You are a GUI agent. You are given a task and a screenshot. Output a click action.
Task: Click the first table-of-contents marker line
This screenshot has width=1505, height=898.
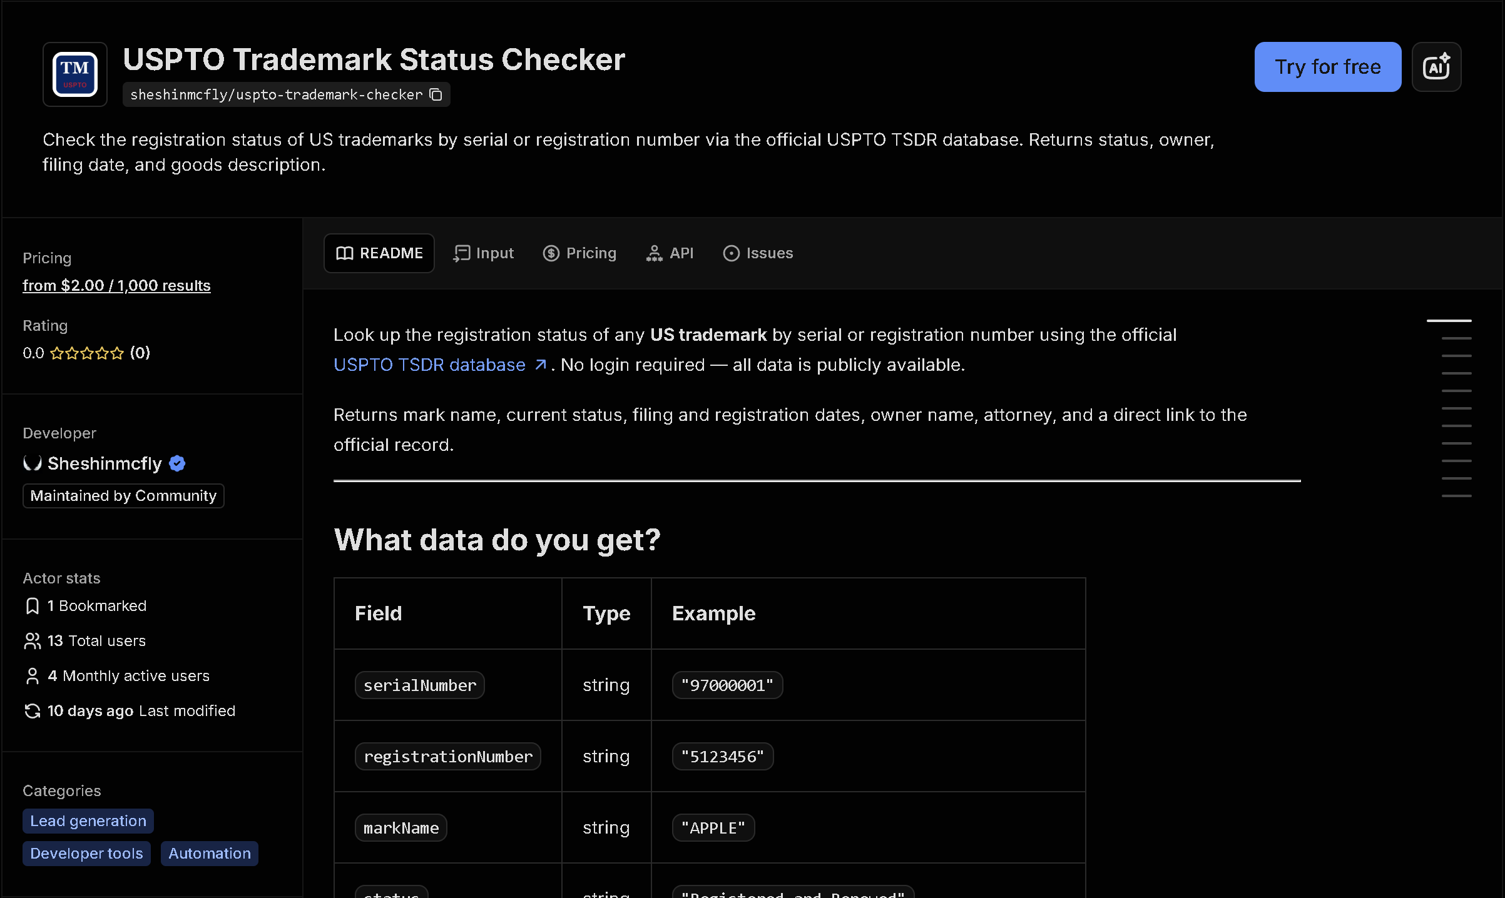[1449, 321]
